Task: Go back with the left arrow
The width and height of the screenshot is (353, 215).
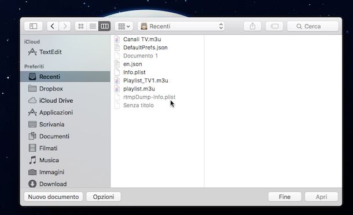Action: tap(53, 27)
